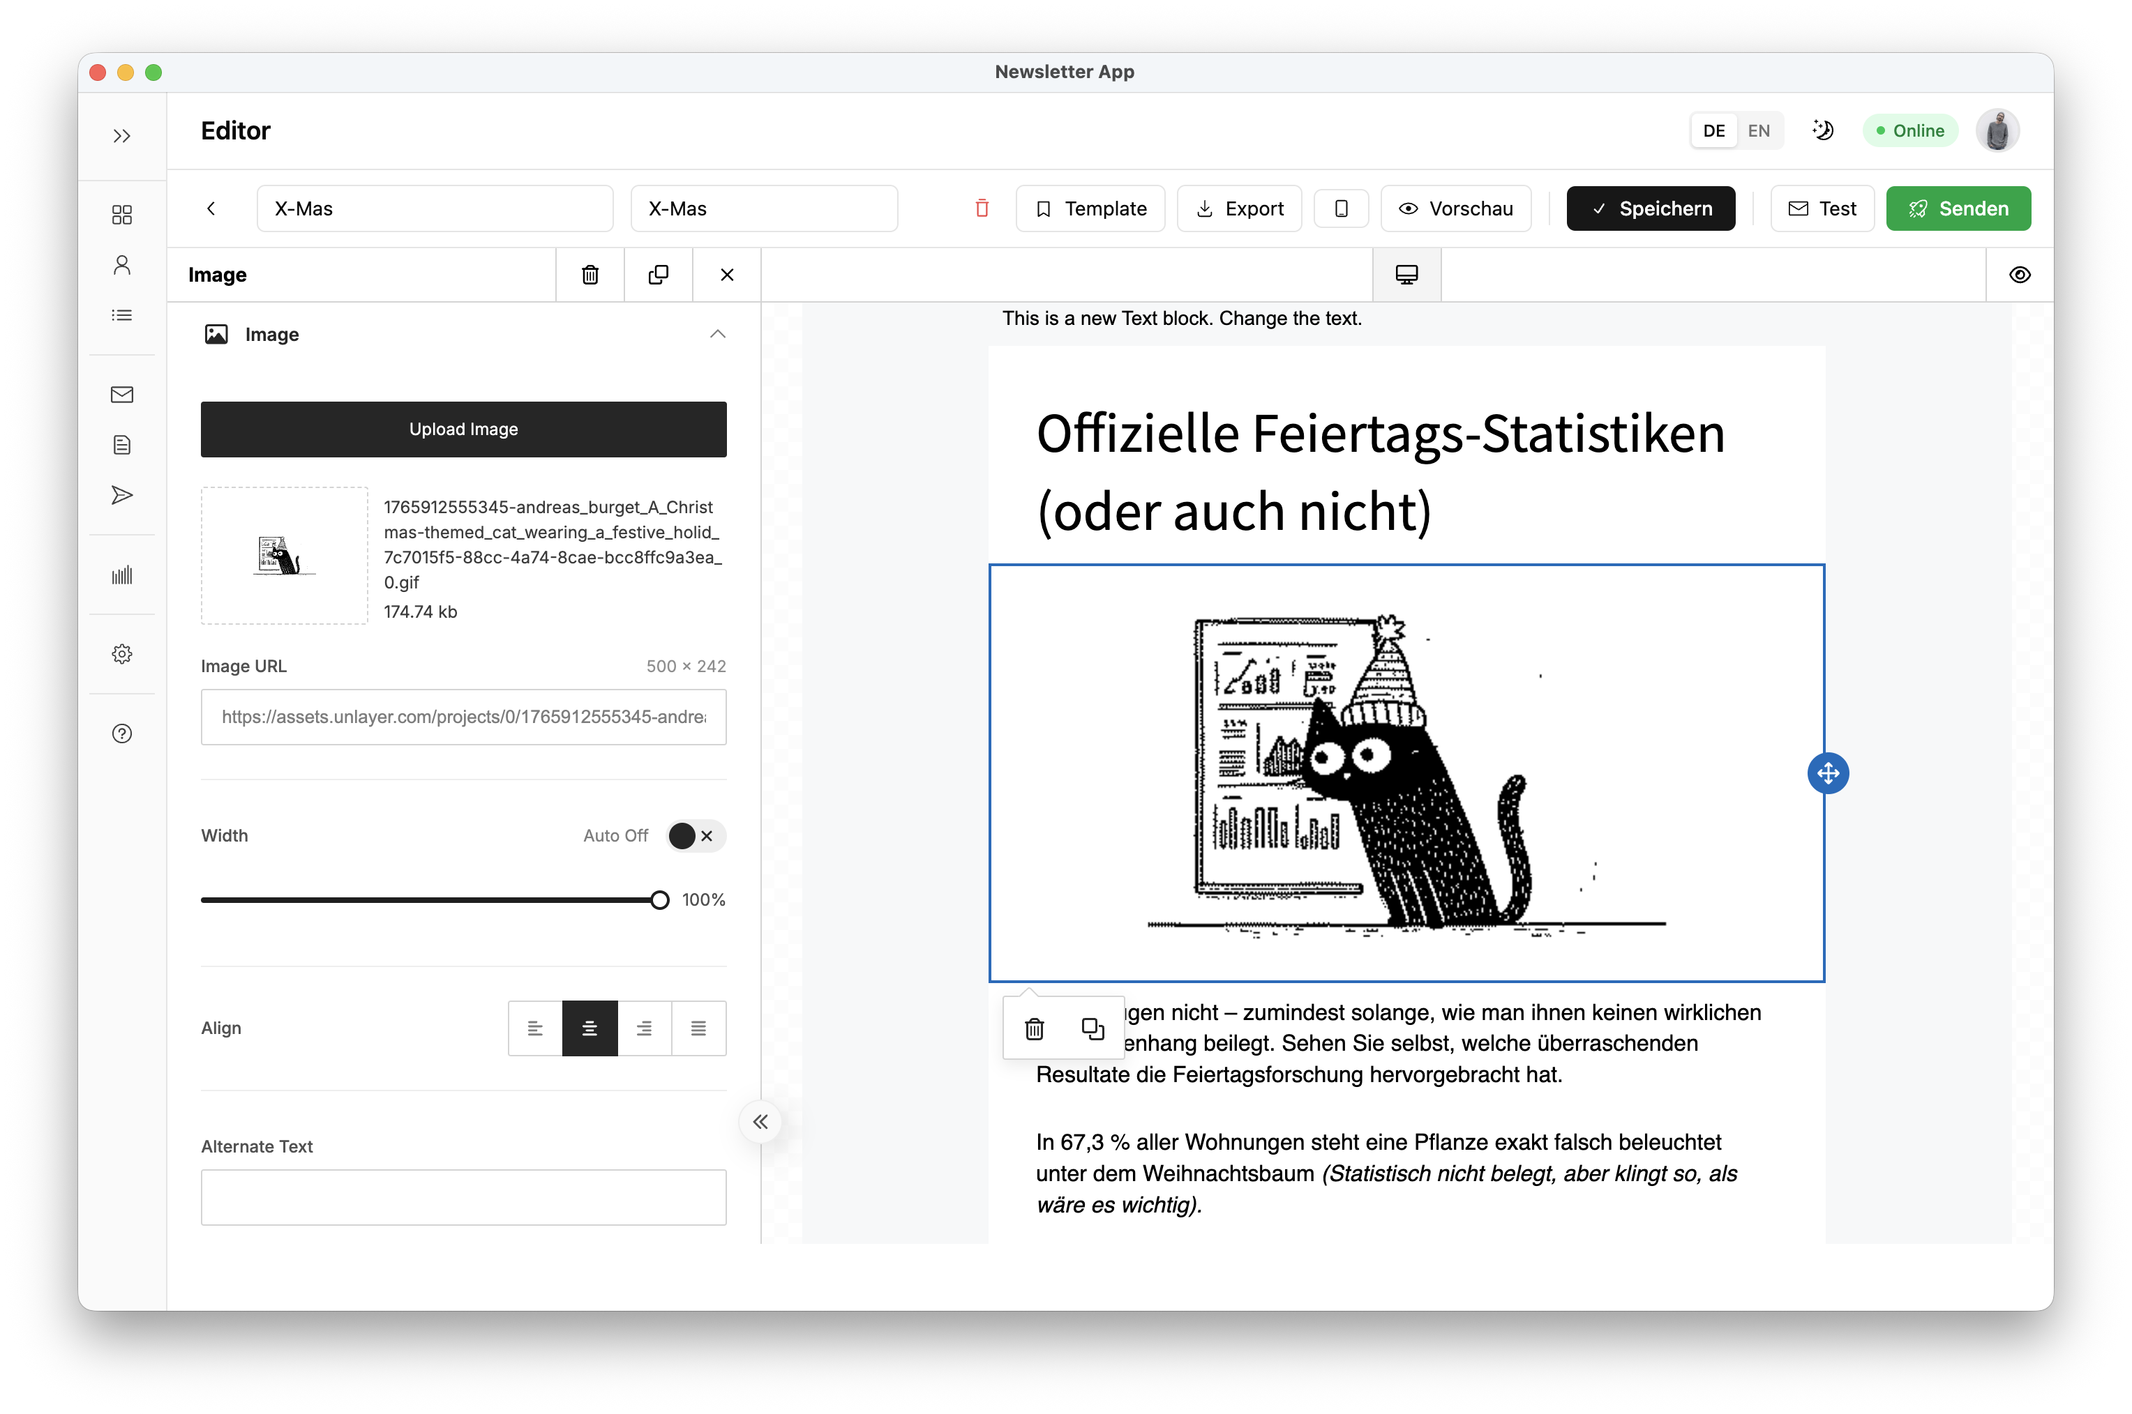The image size is (2132, 1414).
Task: Click the blue move handle on image
Action: click(x=1827, y=773)
